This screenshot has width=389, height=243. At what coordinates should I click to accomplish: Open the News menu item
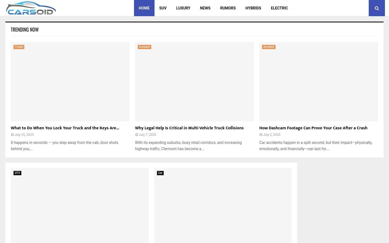[205, 8]
